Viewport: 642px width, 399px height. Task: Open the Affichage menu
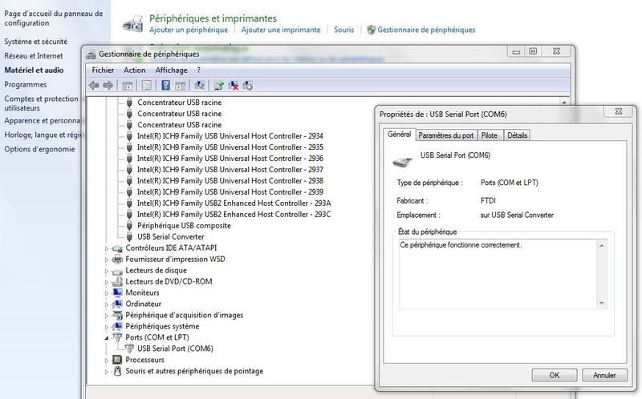click(x=171, y=71)
